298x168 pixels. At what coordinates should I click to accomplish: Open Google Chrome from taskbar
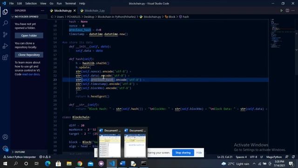coord(80,164)
